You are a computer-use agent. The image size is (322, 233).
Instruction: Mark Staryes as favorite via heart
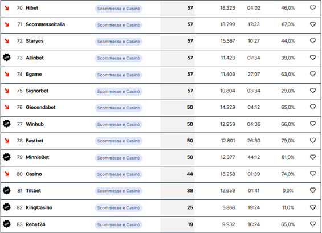(313, 41)
